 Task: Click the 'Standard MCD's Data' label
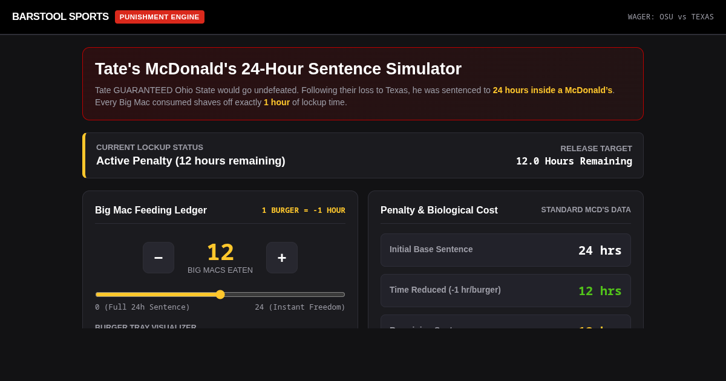click(586, 210)
